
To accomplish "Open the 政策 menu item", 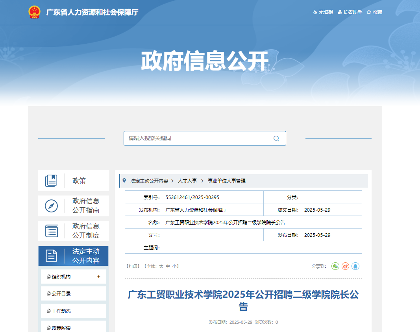I will [74, 181].
